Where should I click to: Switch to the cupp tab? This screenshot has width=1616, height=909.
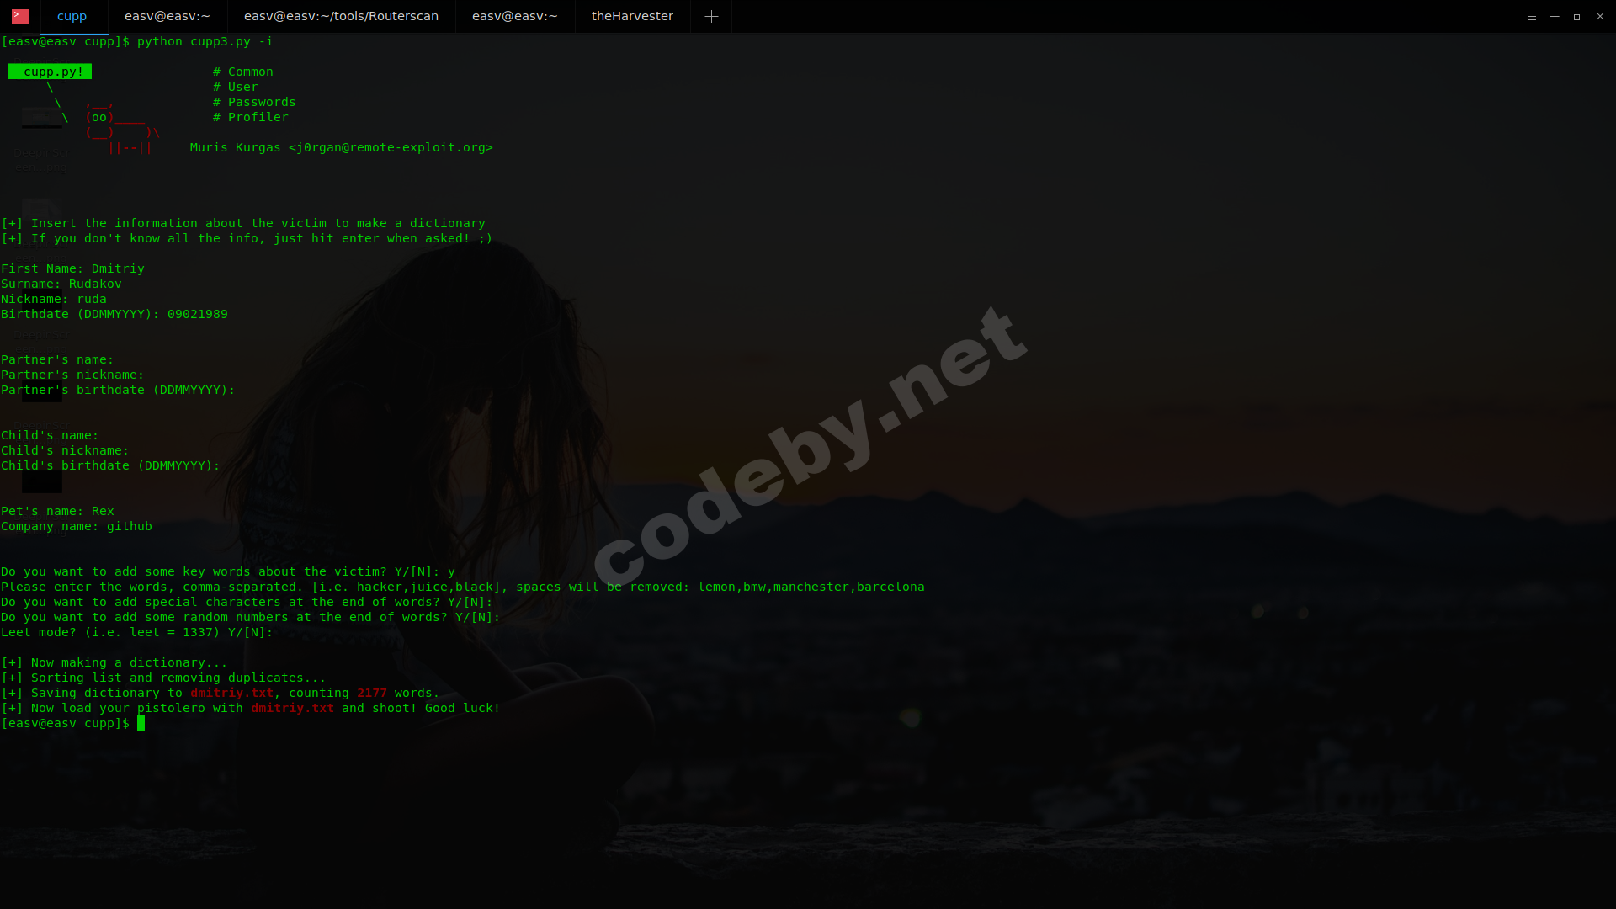tap(72, 16)
